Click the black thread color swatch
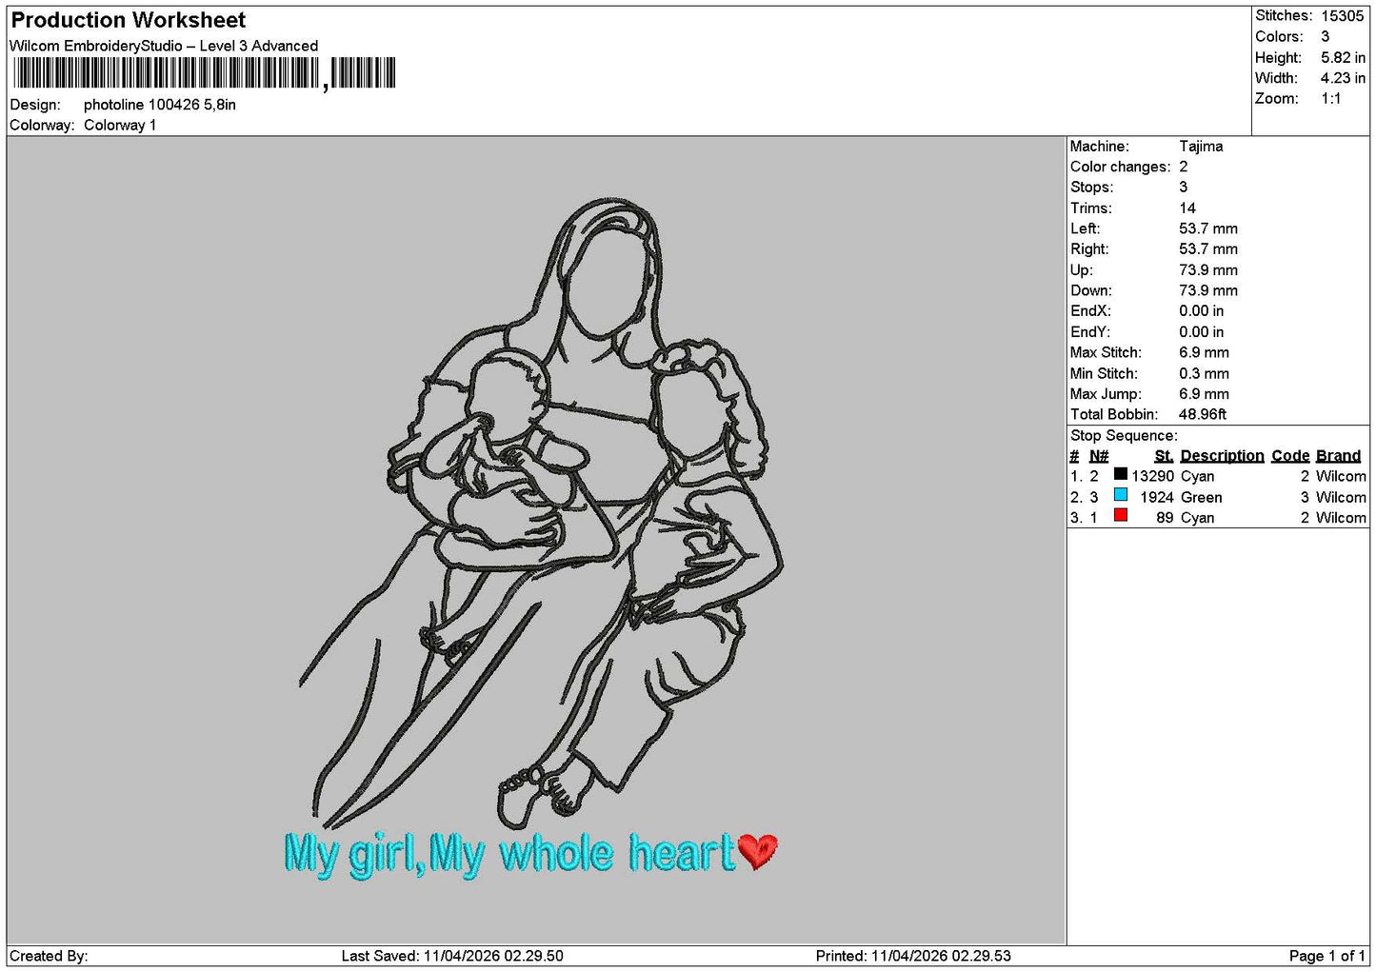 coord(1121,474)
